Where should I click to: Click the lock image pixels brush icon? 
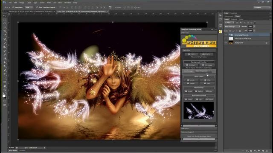(233, 31)
